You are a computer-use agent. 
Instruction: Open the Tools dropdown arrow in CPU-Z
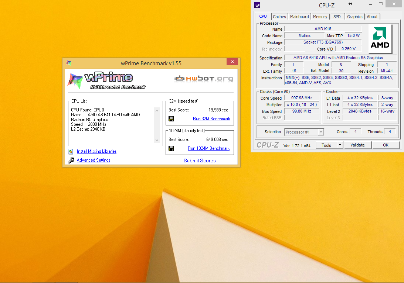(340, 145)
